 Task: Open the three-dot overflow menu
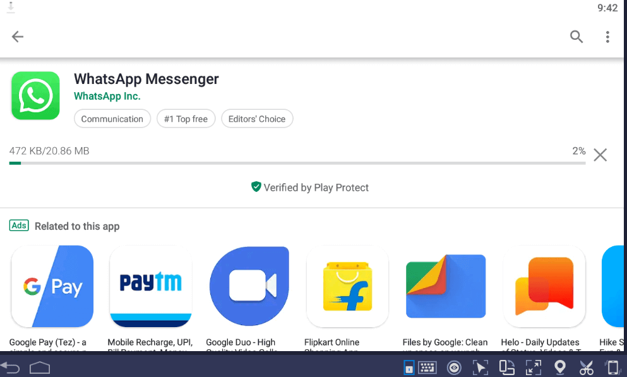tap(607, 37)
